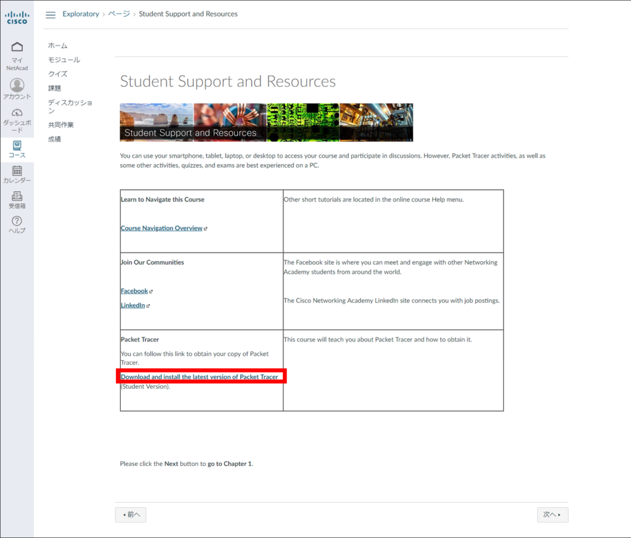Click the large Student Support and Resources heading
The width and height of the screenshot is (631, 538).
pos(228,81)
